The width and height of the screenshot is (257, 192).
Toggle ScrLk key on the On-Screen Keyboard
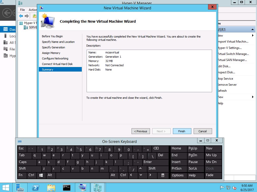pos(193,169)
